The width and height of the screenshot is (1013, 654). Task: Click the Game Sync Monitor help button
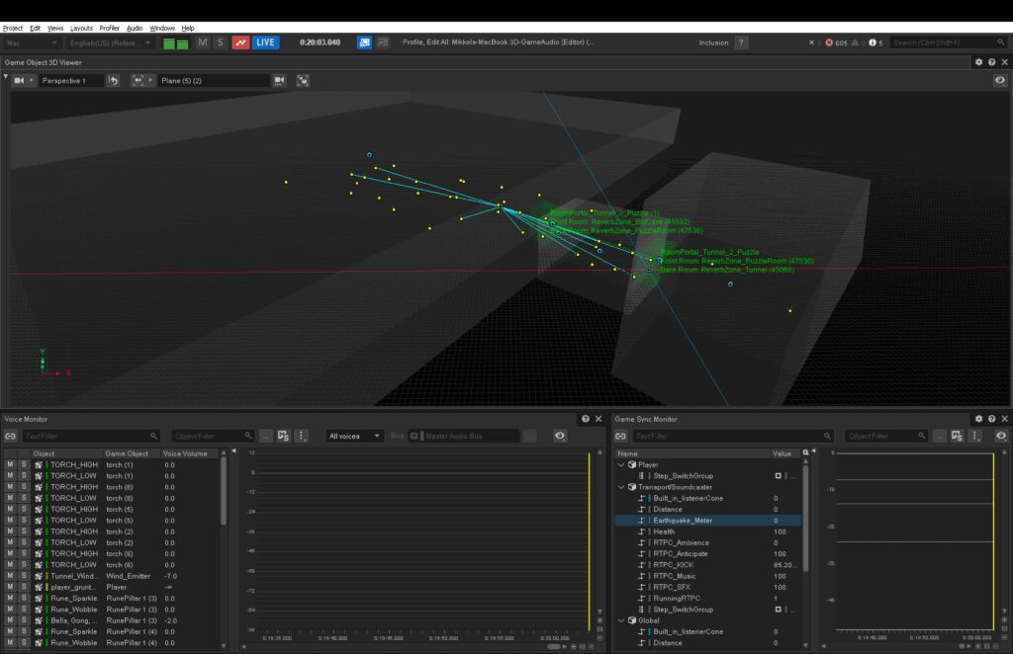point(991,418)
